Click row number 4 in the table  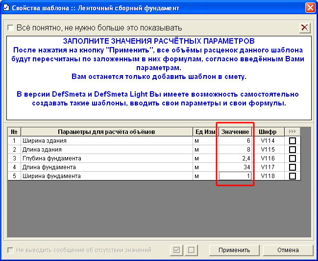coord(14,167)
